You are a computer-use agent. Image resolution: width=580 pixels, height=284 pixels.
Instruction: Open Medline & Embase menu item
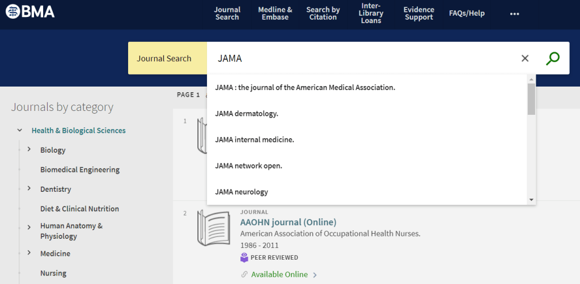point(275,14)
